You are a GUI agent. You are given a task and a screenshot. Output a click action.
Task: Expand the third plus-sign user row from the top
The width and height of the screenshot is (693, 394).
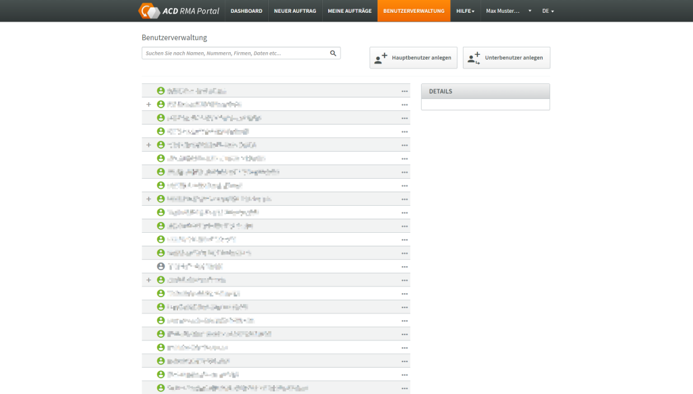coord(148,199)
